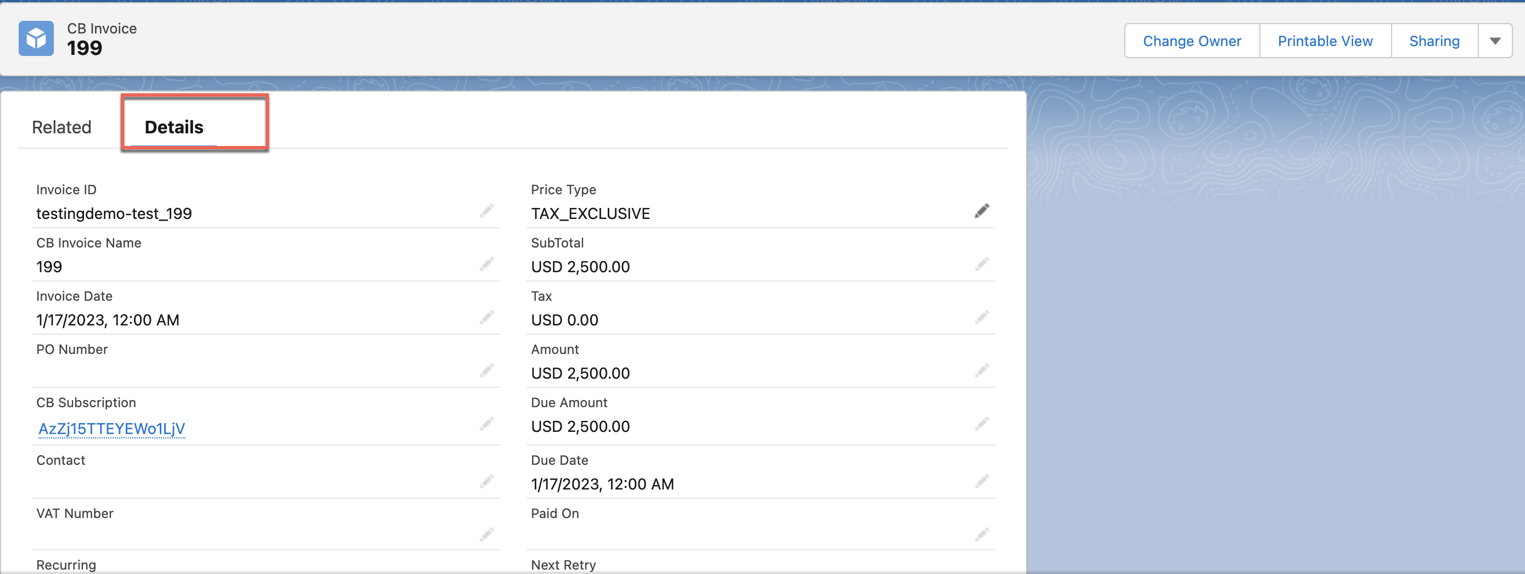Edit the SubTotal field via pencil icon
The image size is (1525, 574).
click(982, 265)
